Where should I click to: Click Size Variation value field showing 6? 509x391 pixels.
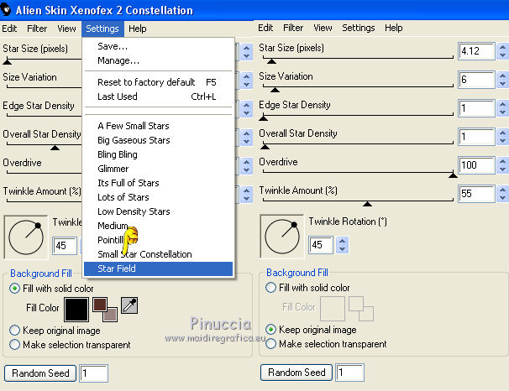(x=476, y=80)
